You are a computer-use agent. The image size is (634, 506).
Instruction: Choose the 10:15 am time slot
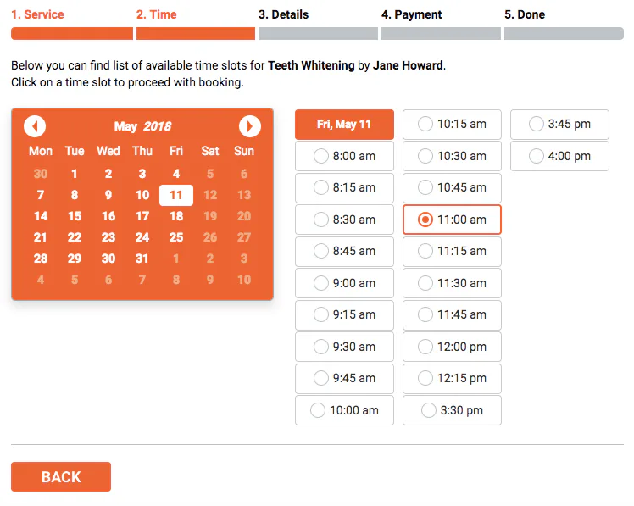pos(452,124)
